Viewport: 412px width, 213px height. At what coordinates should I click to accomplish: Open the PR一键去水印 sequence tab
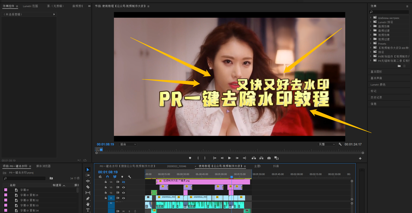(128, 166)
